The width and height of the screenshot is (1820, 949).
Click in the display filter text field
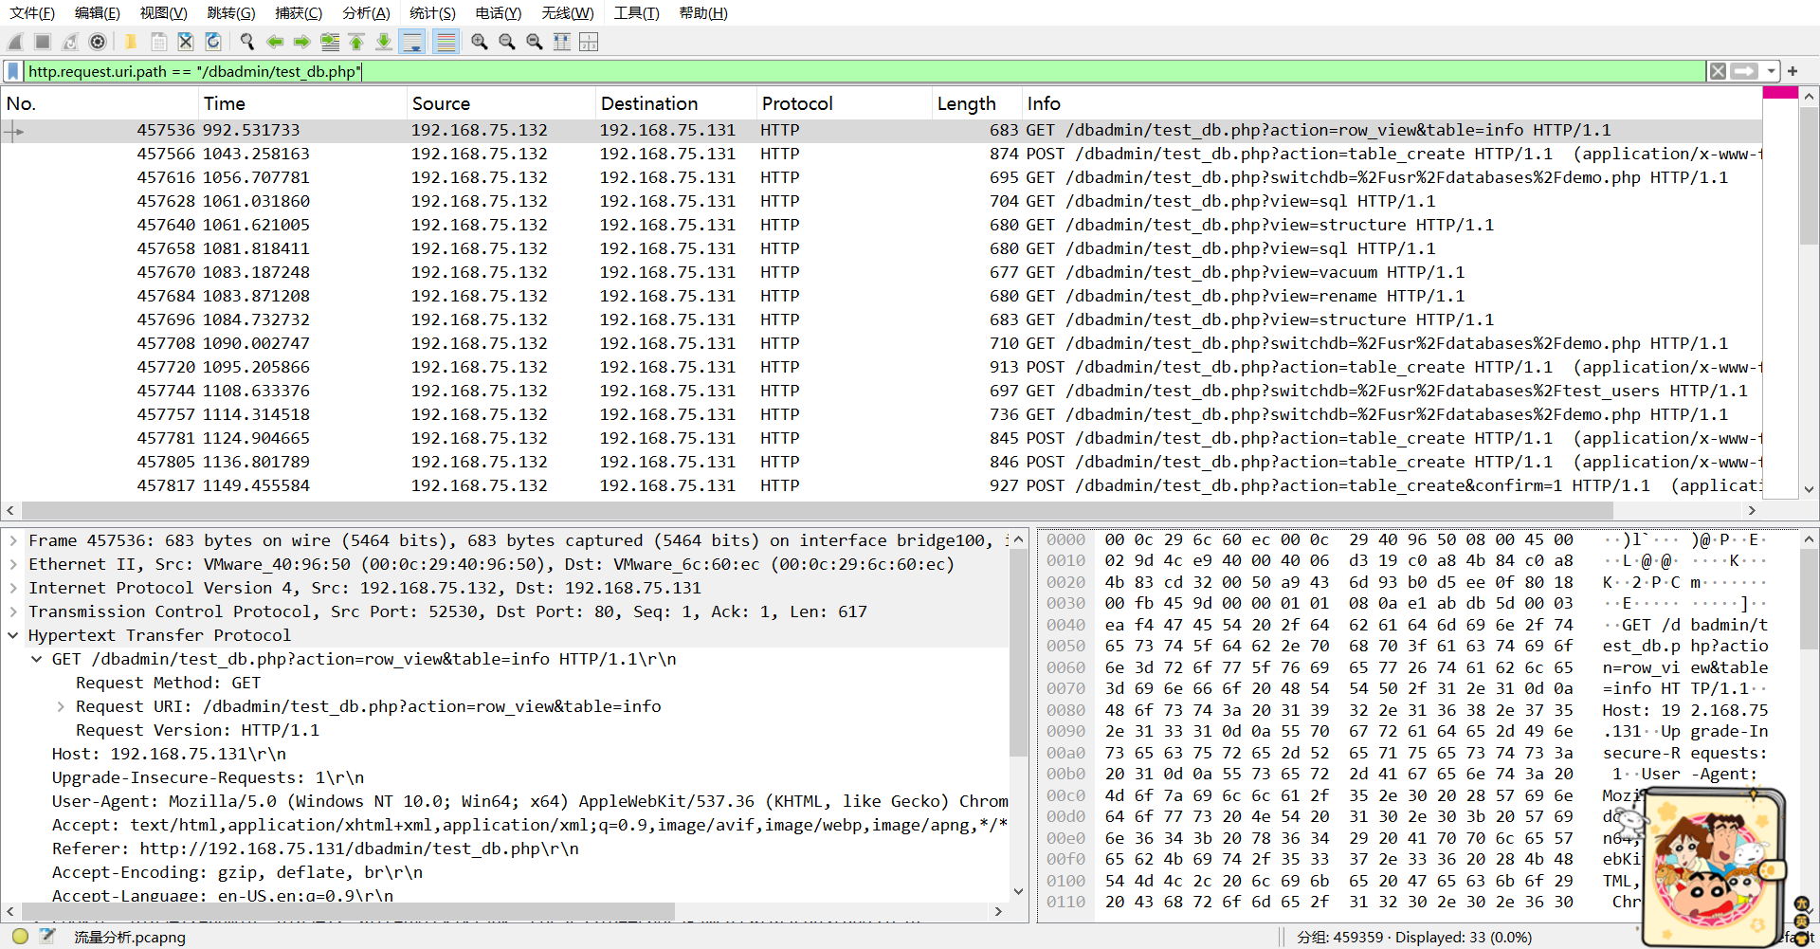(x=864, y=71)
